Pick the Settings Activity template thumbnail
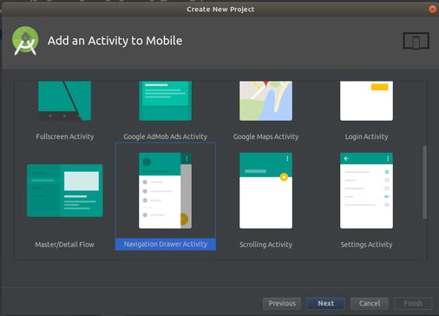439x316 pixels. (366, 190)
